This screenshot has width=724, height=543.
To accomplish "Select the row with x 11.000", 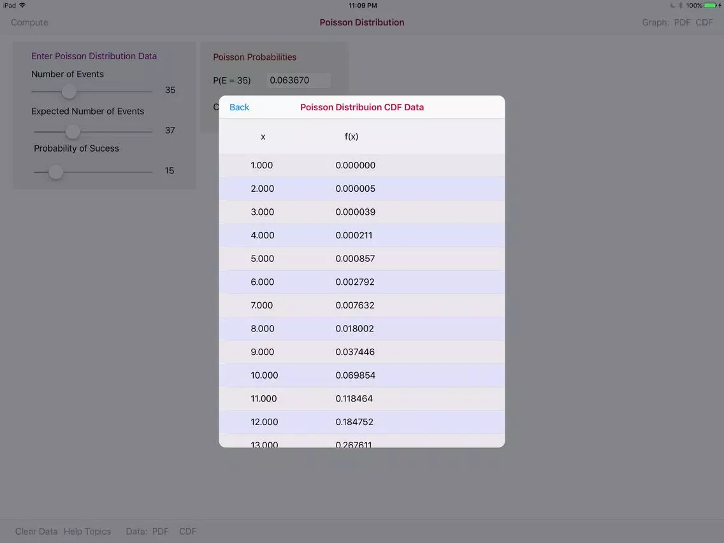I will click(362, 398).
